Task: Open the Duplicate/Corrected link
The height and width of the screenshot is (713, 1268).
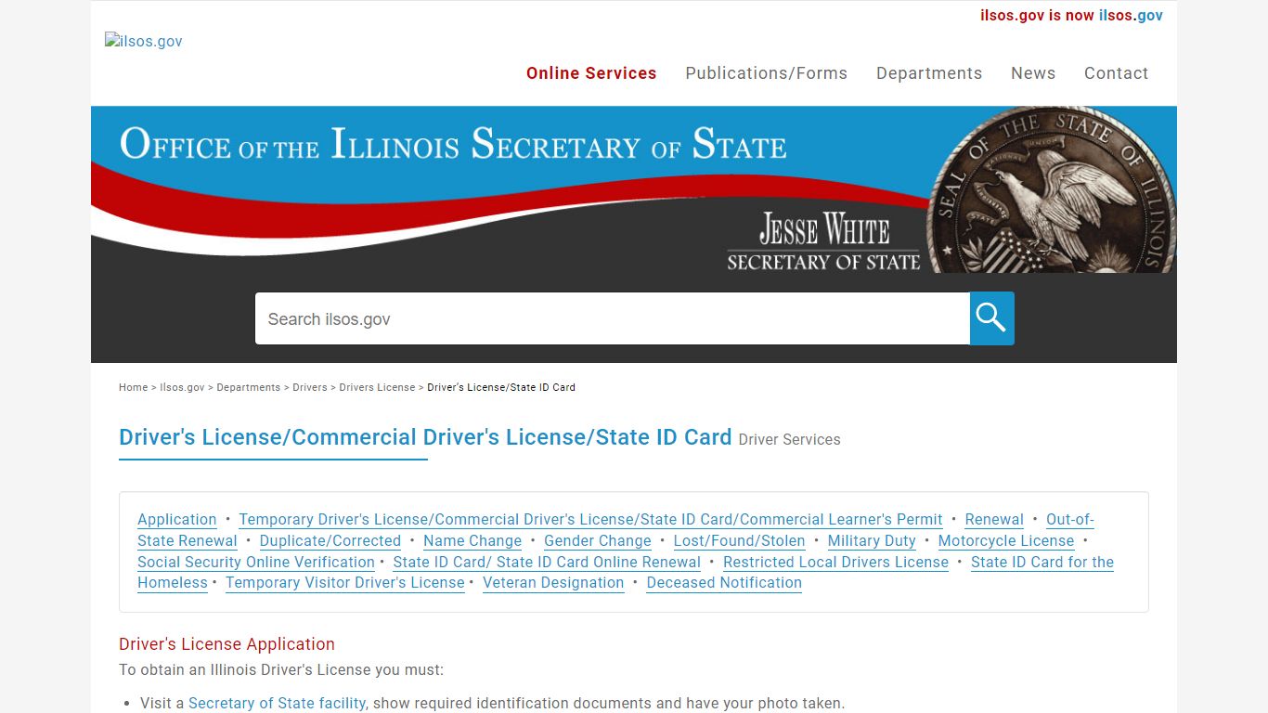Action: click(330, 540)
